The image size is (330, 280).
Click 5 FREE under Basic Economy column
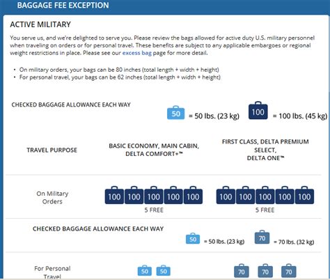point(154,210)
